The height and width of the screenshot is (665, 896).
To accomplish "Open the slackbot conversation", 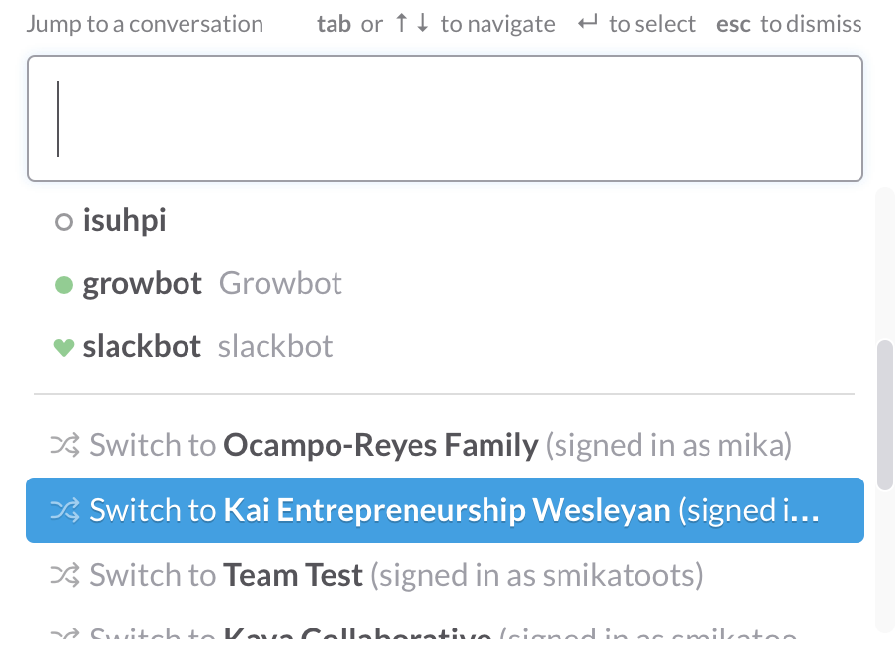I will pos(142,347).
